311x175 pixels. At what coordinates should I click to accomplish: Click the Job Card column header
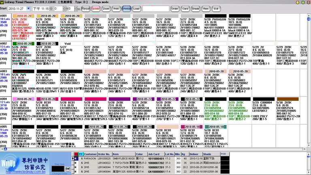click(156, 154)
